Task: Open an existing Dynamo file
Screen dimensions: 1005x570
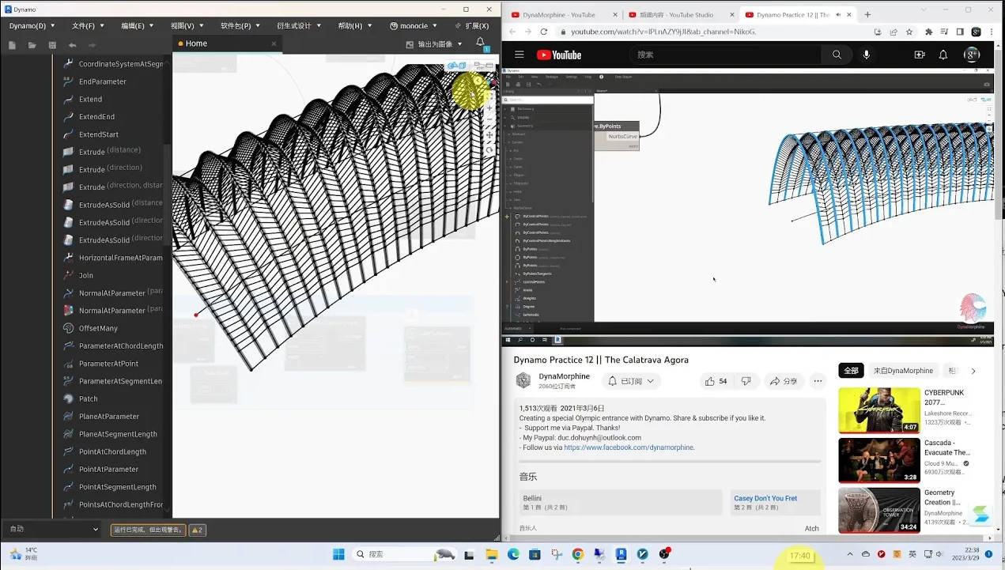Action: point(32,45)
